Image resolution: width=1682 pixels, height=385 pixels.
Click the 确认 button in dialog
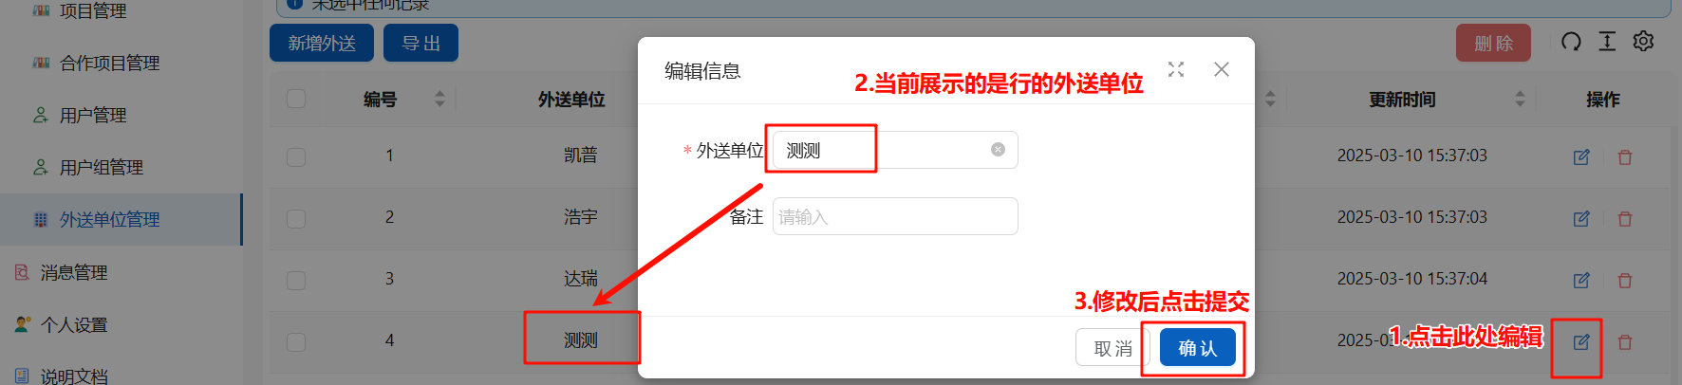(1198, 348)
